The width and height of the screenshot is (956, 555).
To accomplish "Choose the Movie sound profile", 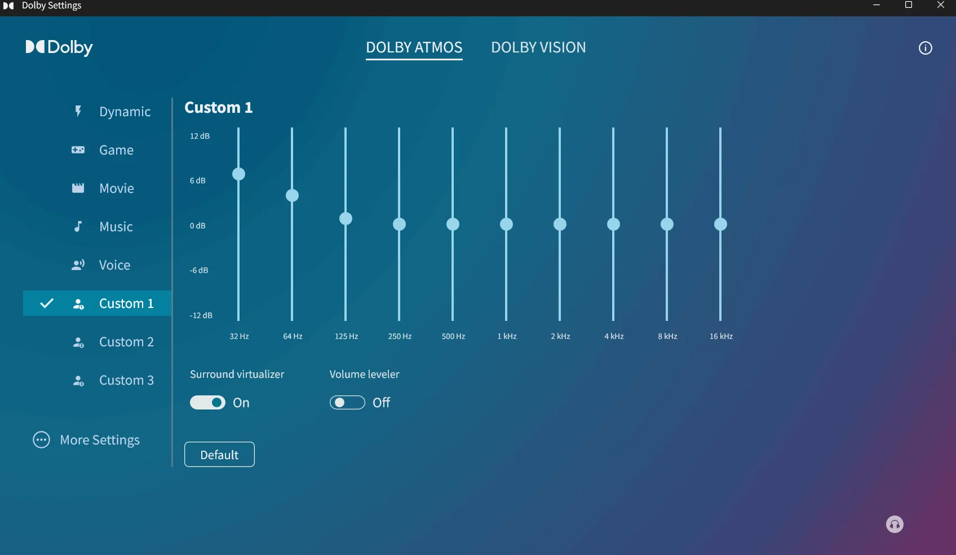I will 98,188.
